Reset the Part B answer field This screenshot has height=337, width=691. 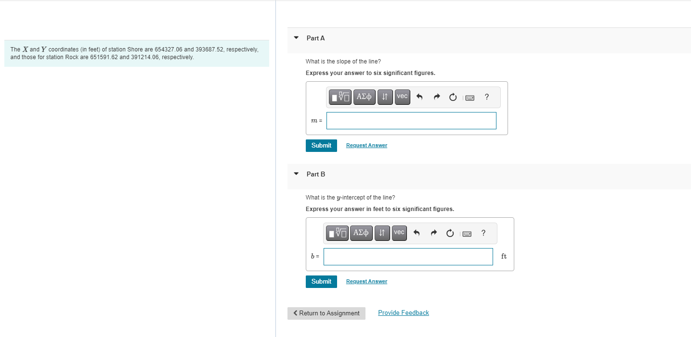point(450,233)
